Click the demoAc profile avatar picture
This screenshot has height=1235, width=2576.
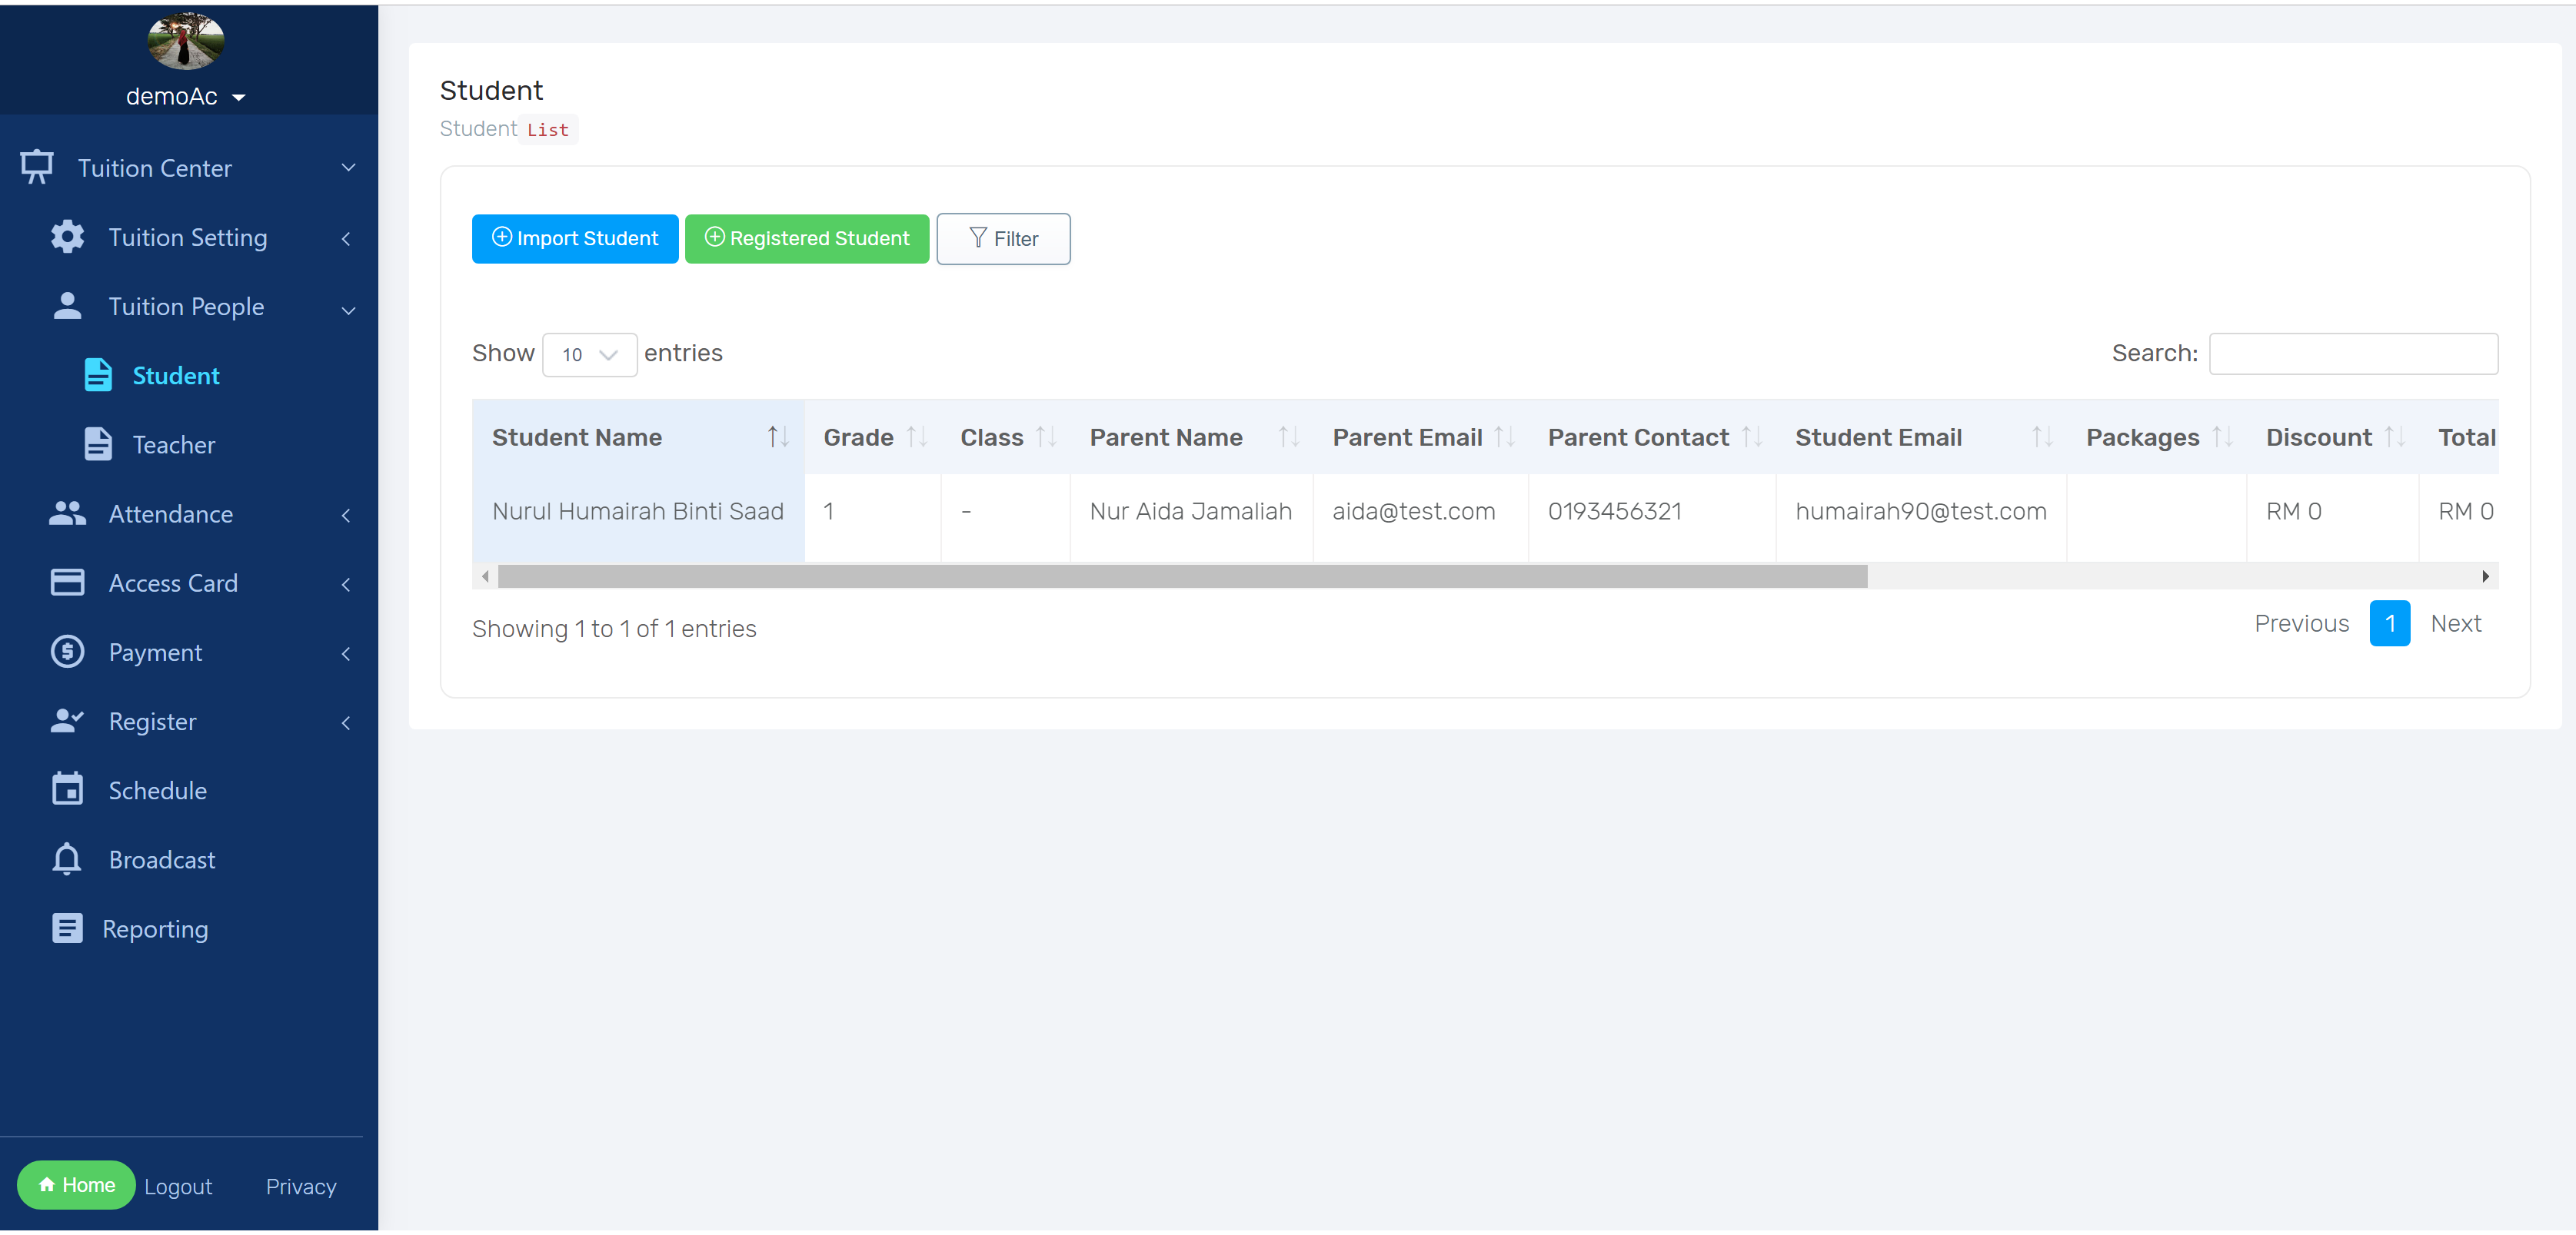point(186,41)
